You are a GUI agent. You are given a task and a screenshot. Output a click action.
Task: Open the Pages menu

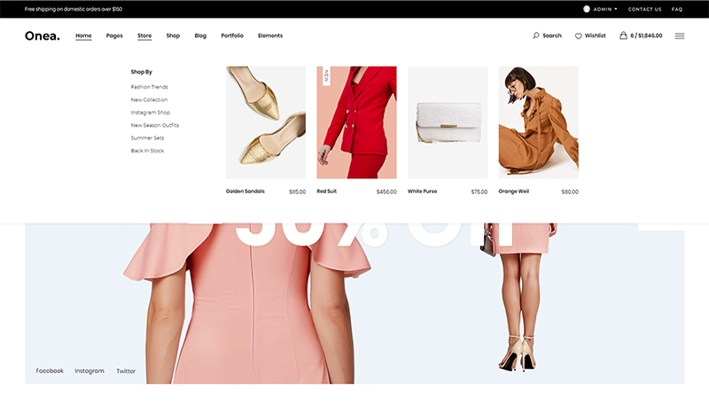pos(114,35)
